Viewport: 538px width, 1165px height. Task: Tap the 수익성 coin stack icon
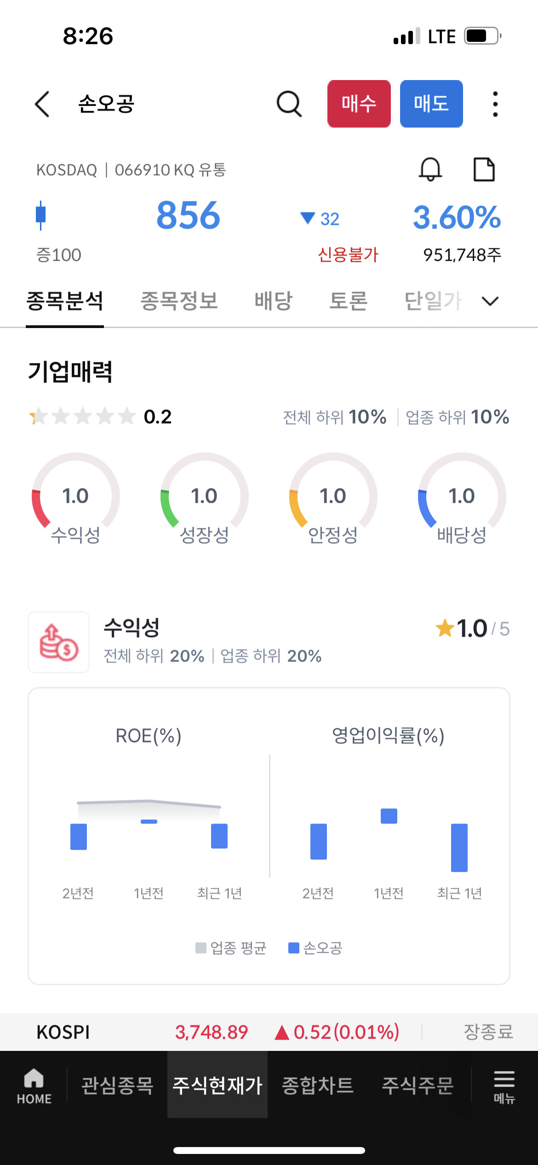point(59,642)
